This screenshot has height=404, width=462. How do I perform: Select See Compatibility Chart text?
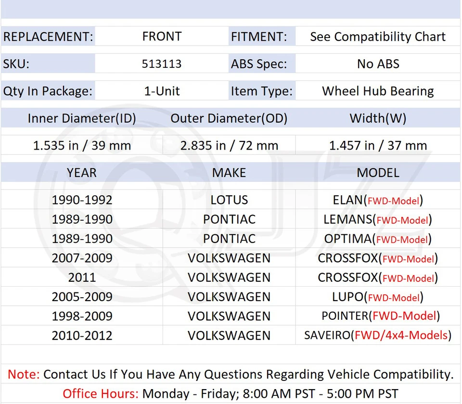[x=378, y=37]
